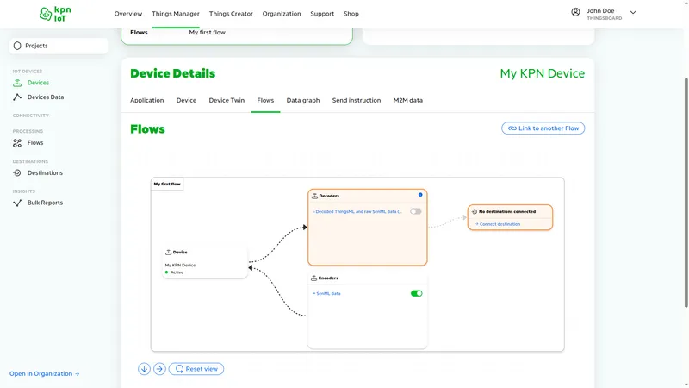Viewport: 689px width, 388px height.
Task: Click the down arrow layout button
Action: click(x=144, y=369)
